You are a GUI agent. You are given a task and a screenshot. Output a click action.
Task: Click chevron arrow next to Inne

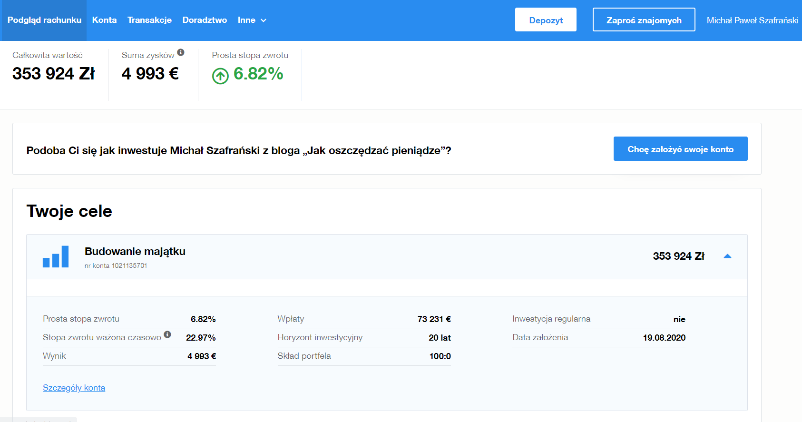pyautogui.click(x=264, y=20)
